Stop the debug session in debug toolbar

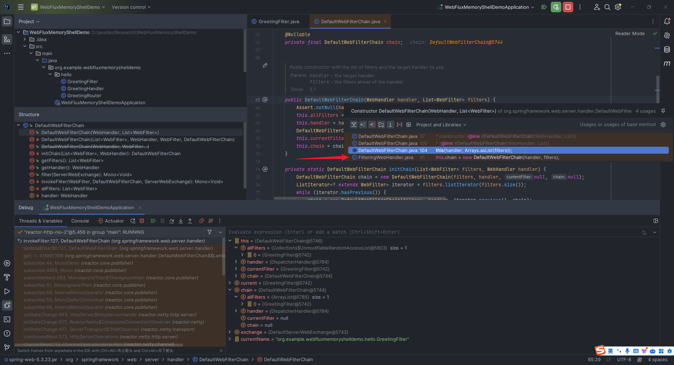[142, 221]
